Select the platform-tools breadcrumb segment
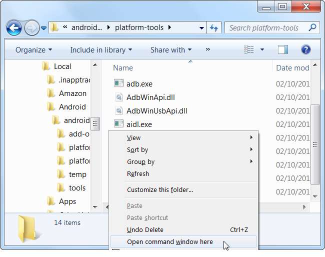This screenshot has width=325, height=257. tap(139, 27)
